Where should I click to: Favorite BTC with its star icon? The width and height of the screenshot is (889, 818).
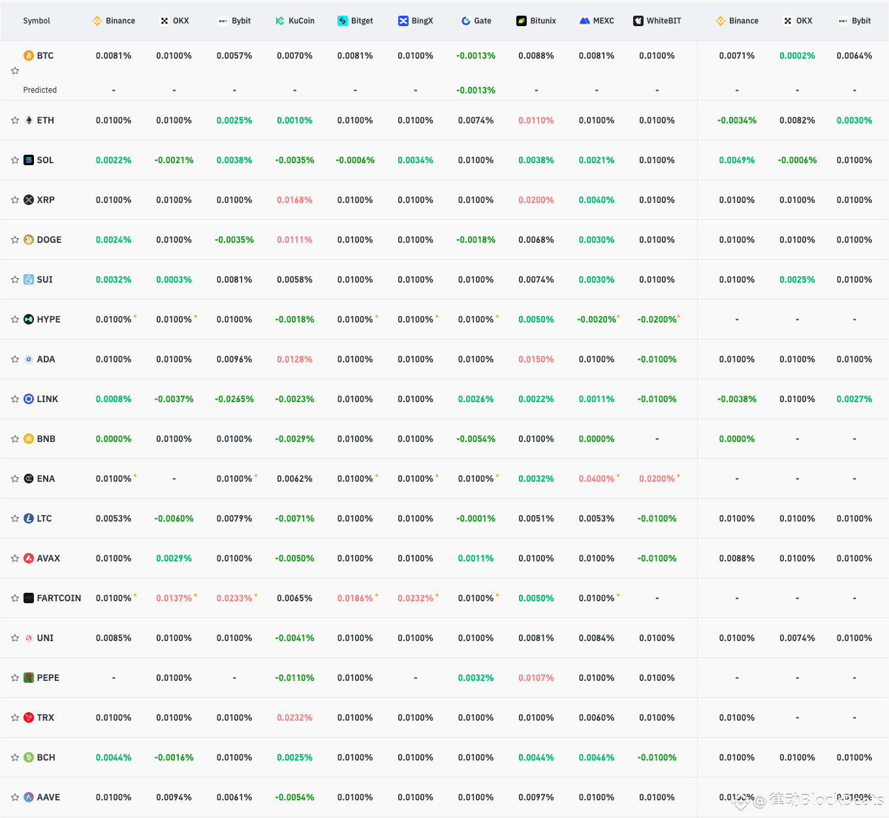15,71
